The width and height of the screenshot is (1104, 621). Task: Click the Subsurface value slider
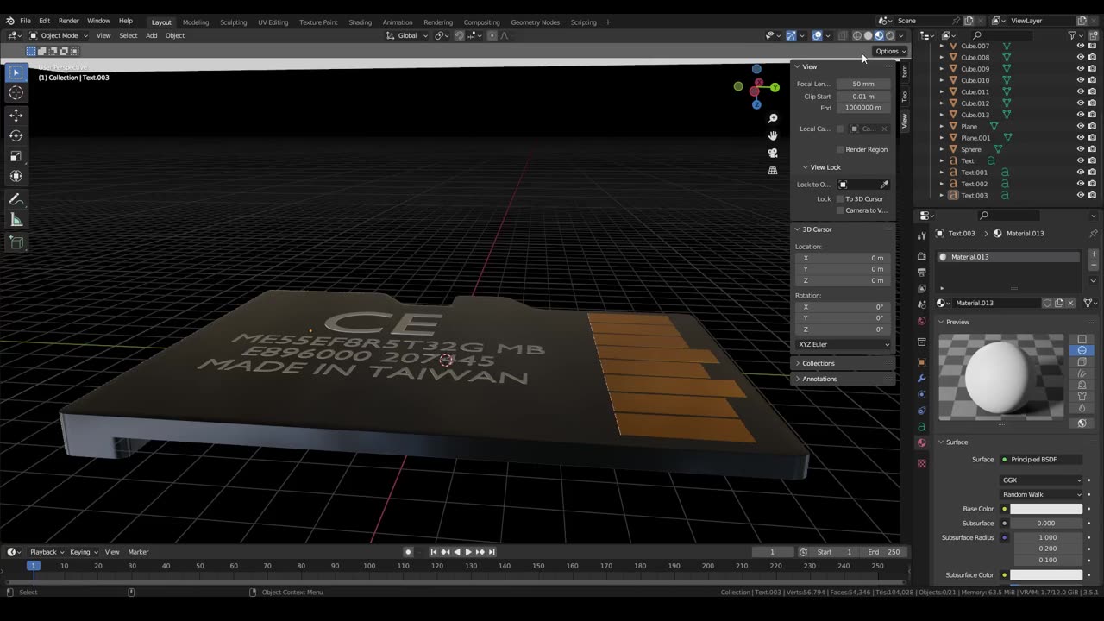point(1046,524)
